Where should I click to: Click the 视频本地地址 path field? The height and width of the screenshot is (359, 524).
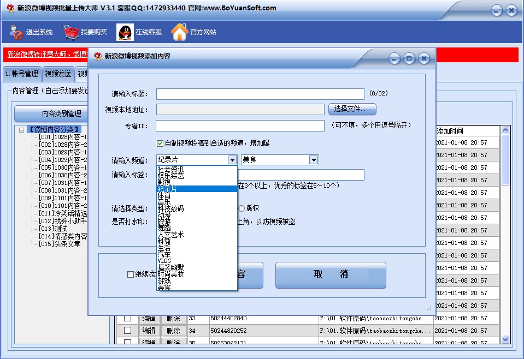pos(240,110)
